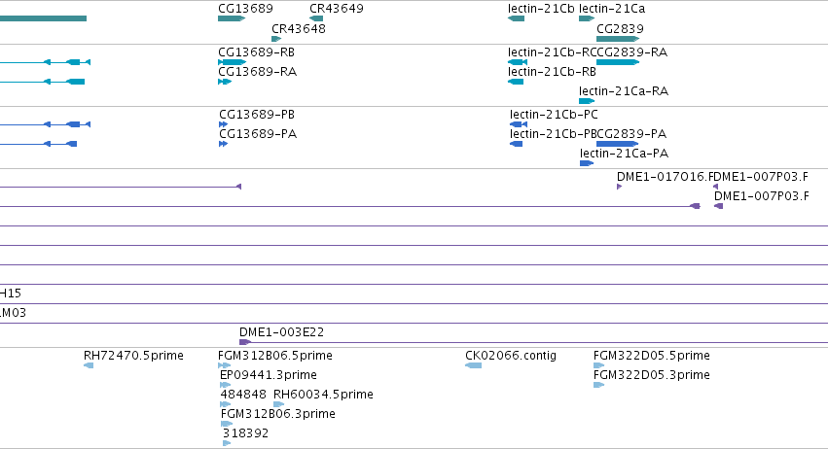Viewport: 828px width, 449px height.
Task: Click the lectin-21Ca-RA transcript glyph
Action: tap(587, 101)
